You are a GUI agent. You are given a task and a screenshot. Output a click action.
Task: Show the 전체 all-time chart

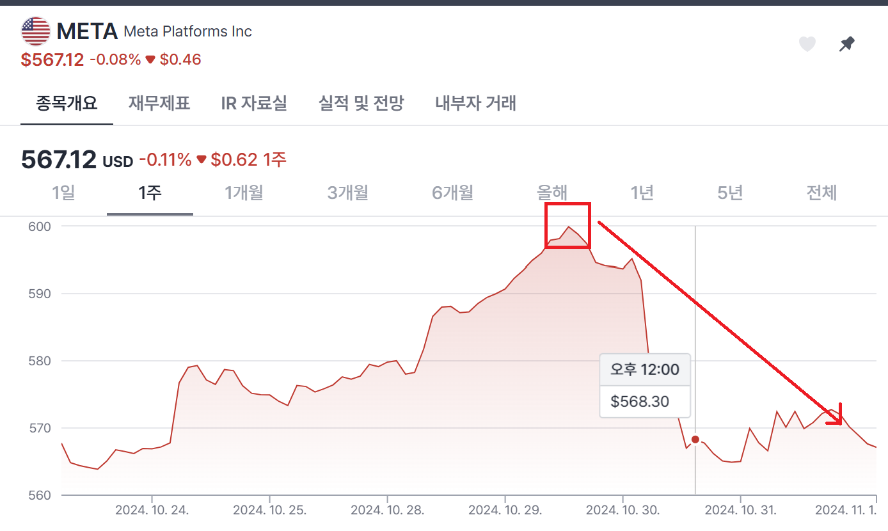(821, 192)
